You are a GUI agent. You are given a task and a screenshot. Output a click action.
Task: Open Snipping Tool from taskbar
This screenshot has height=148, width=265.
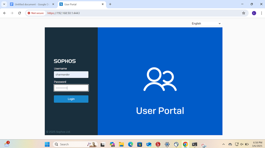pos(204,145)
